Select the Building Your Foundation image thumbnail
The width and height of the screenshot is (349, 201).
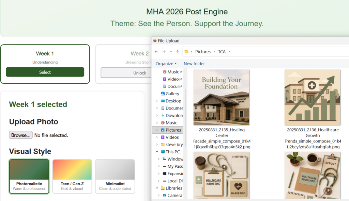point(222,97)
